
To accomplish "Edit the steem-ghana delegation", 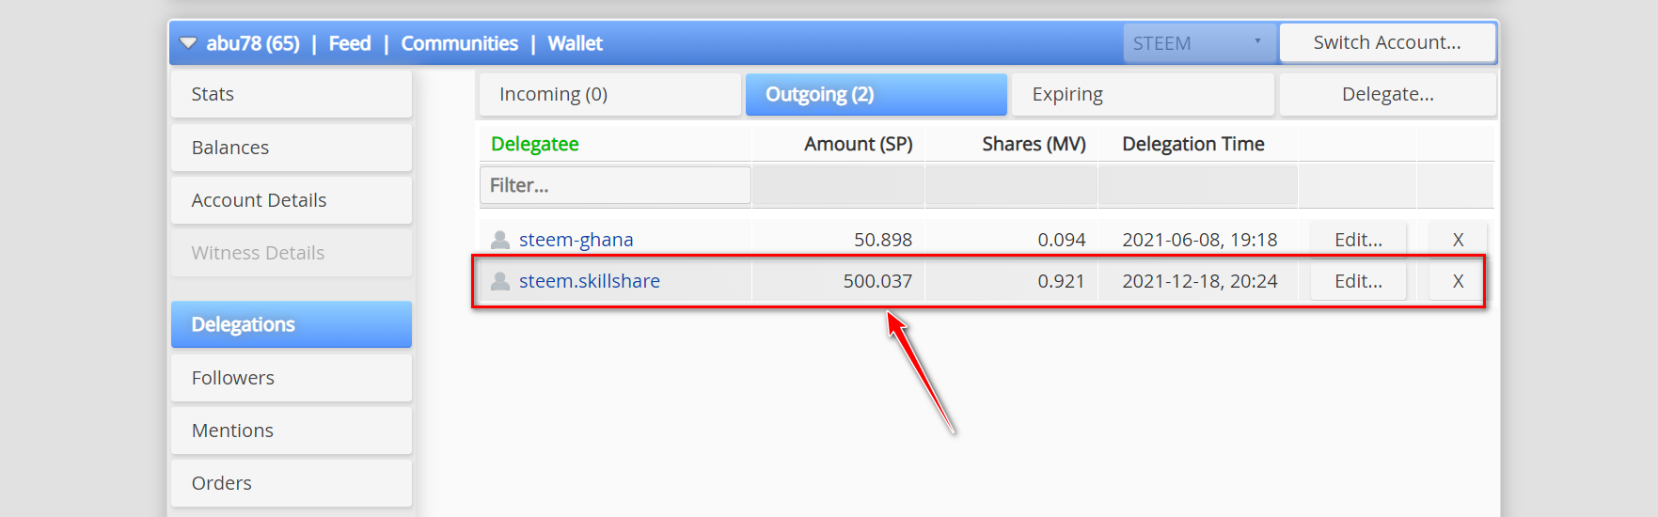I will point(1358,240).
